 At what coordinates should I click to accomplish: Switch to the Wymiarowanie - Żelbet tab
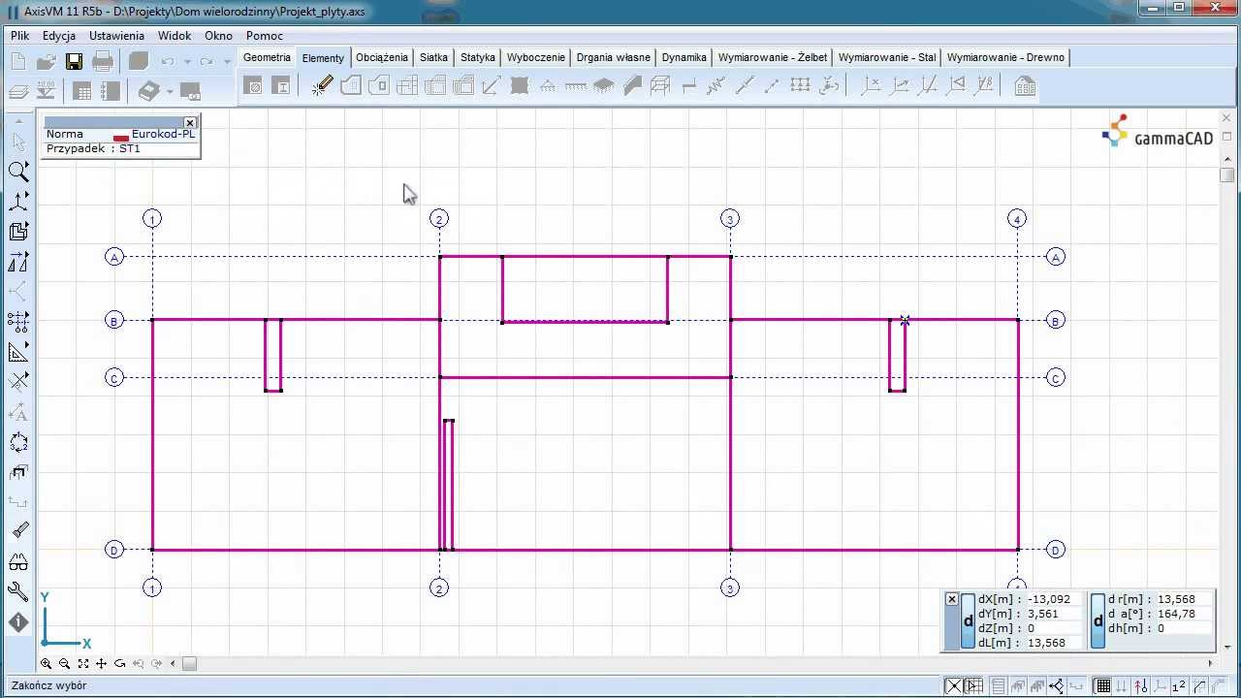click(773, 57)
